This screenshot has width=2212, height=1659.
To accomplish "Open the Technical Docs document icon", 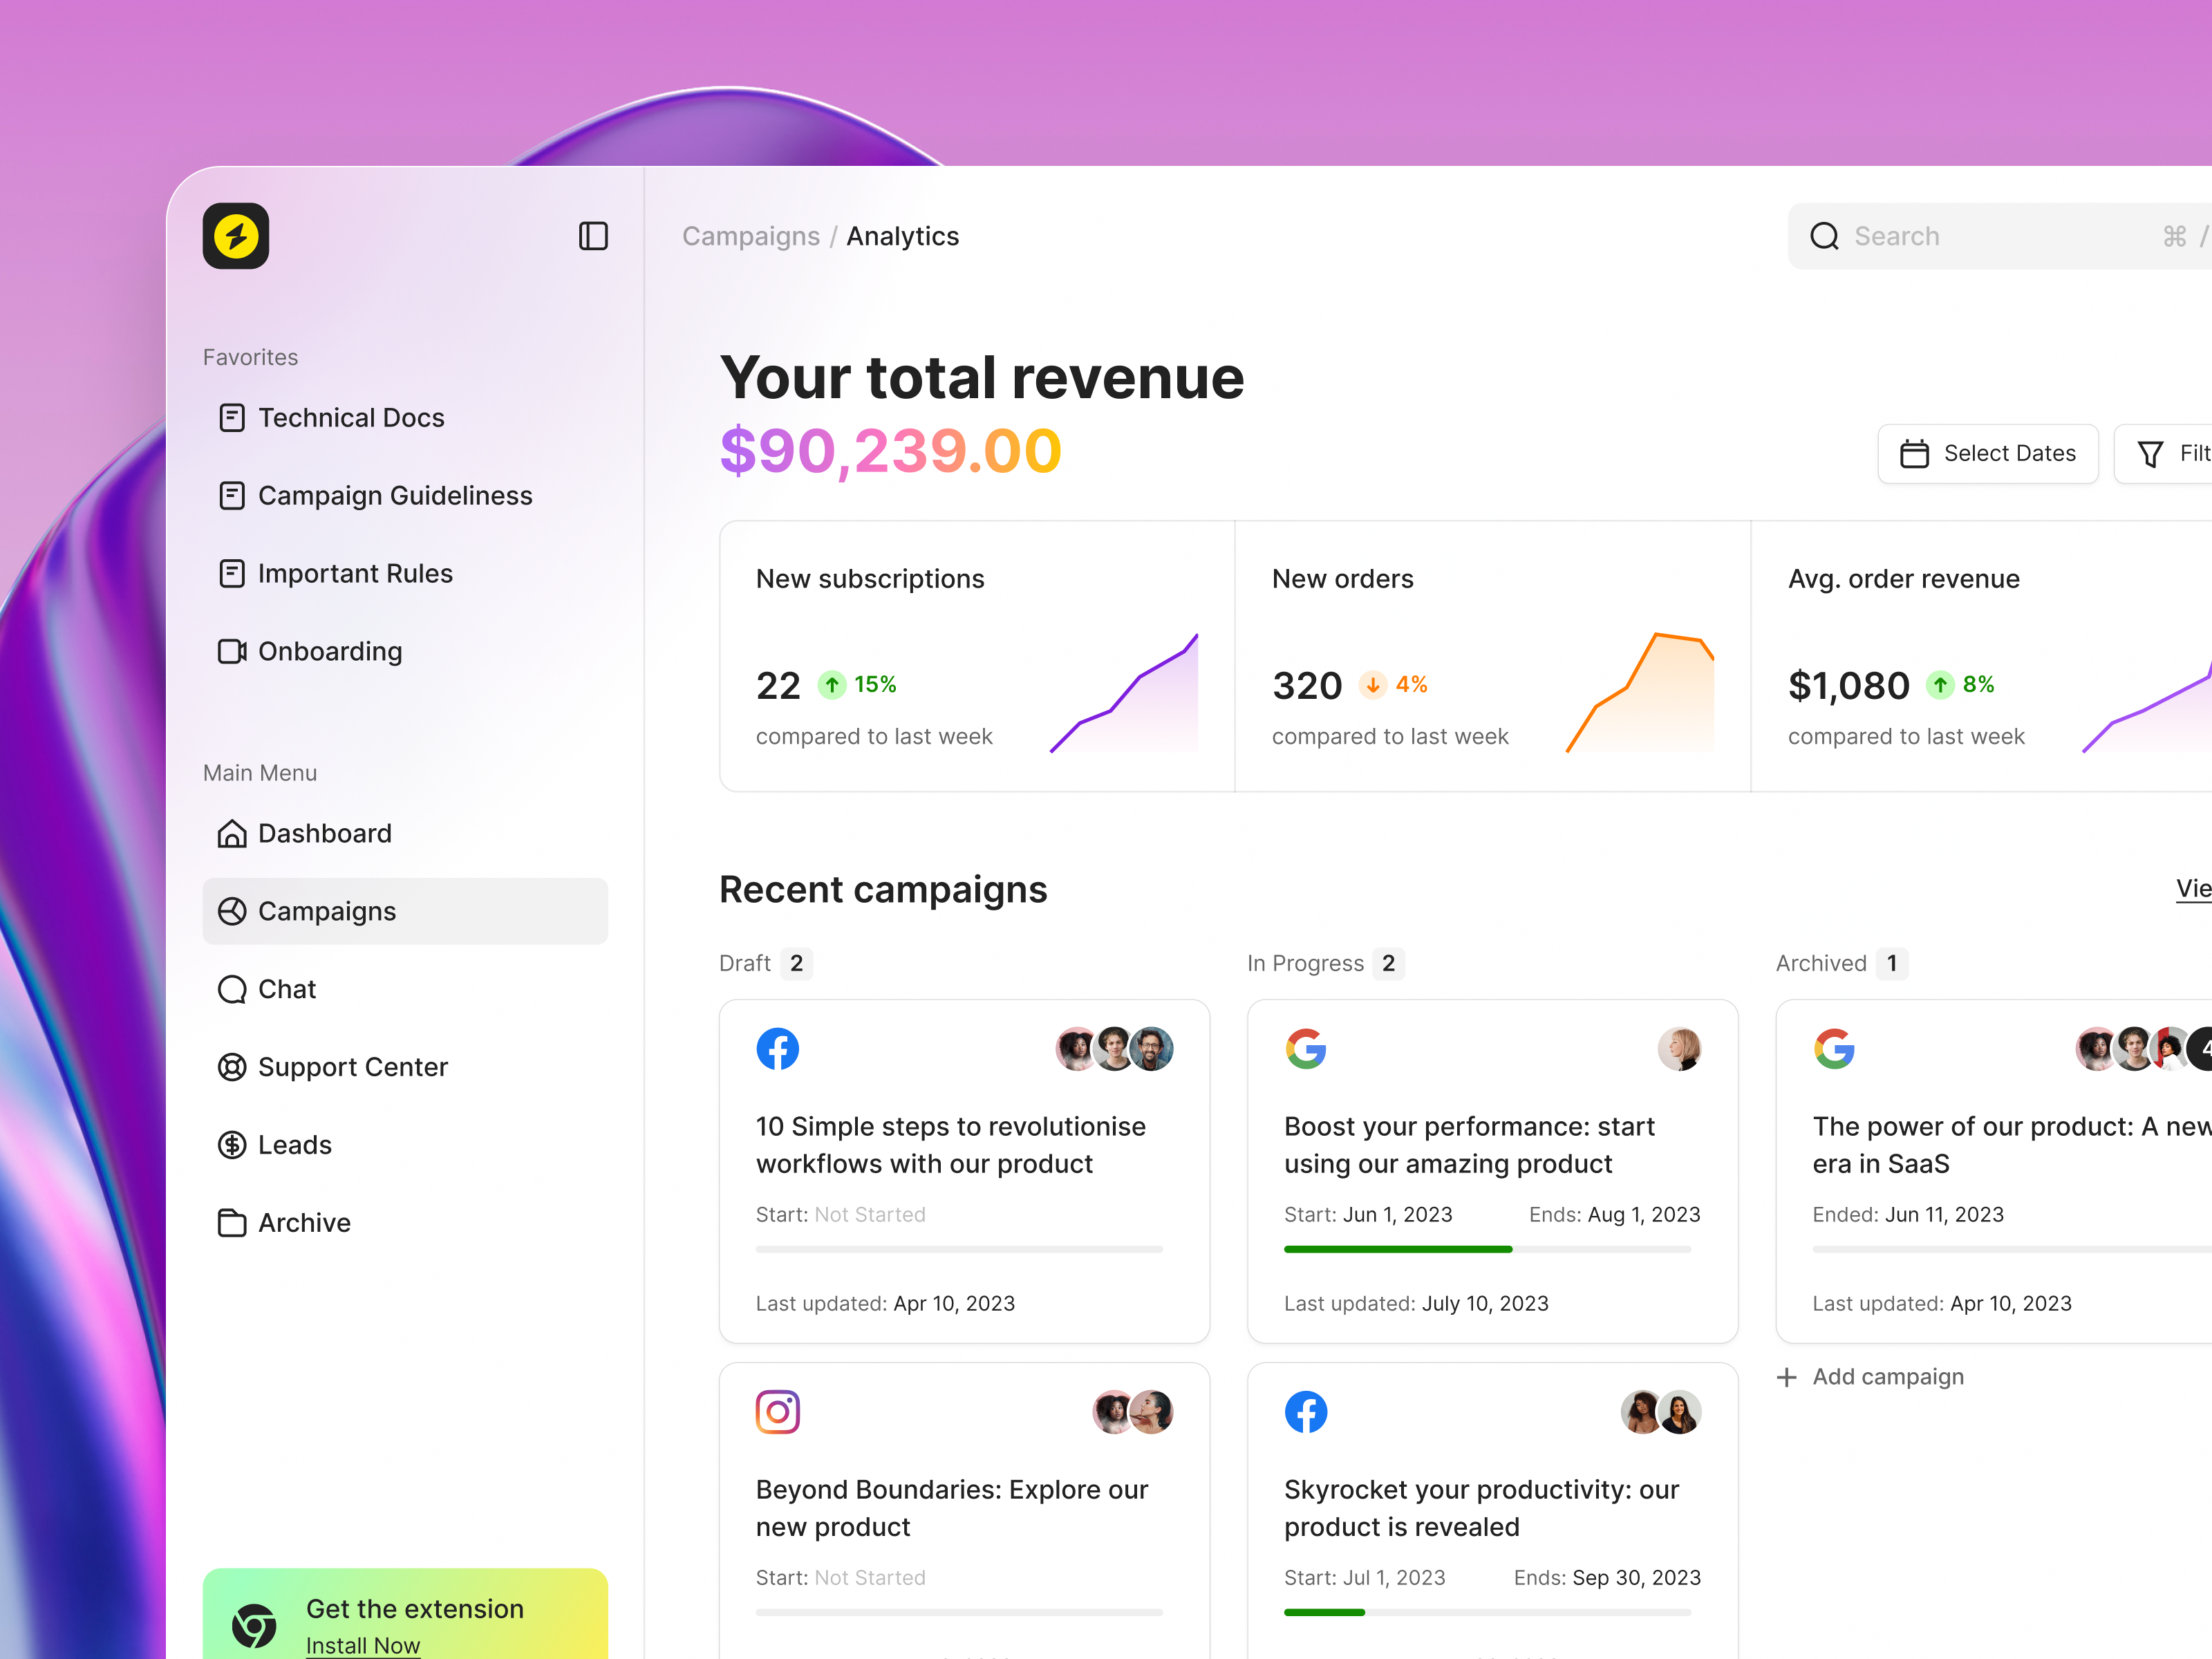I will pyautogui.click(x=232, y=418).
